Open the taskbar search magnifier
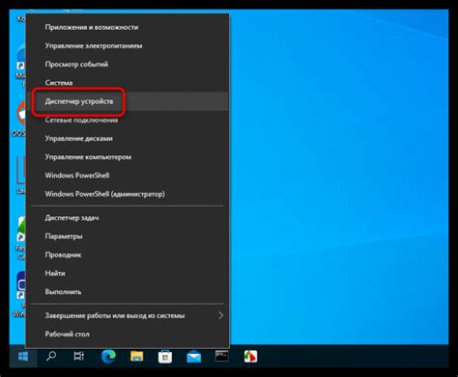 point(51,356)
